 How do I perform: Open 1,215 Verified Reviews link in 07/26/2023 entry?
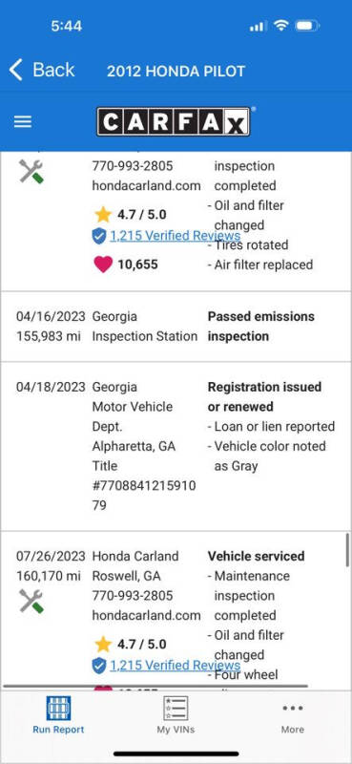(x=175, y=666)
